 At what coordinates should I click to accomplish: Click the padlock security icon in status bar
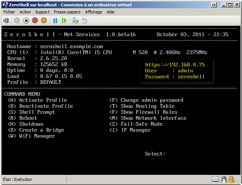231,179
